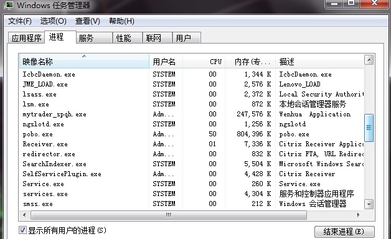Switch to the 服务 tab

[x=94, y=38]
